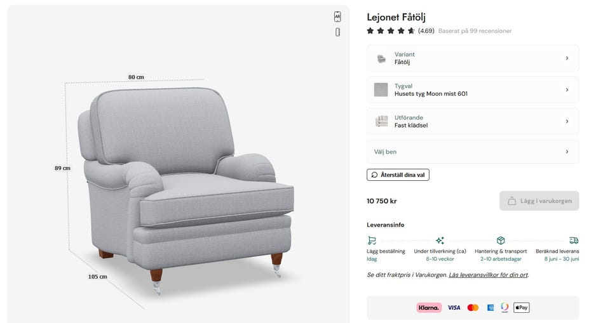Viewport: 610px width, 323px height.
Task: Click the Visa payment logo
Action: click(454, 308)
